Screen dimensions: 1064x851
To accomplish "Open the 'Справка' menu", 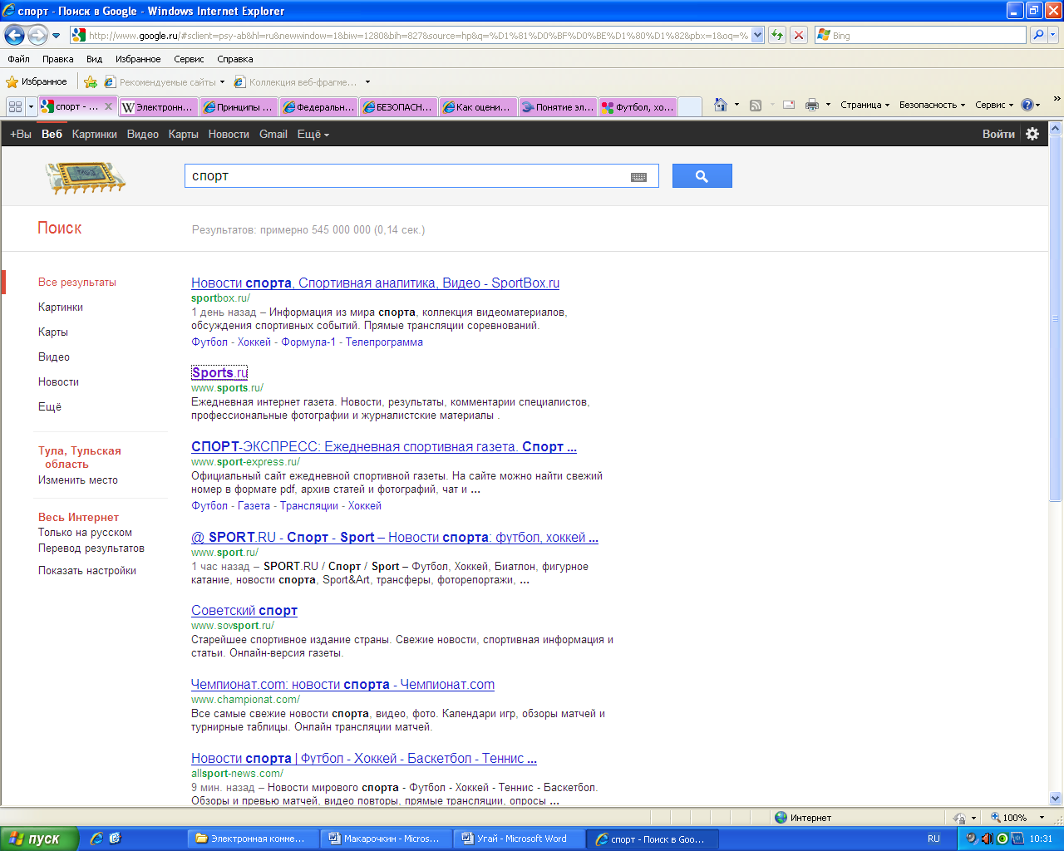I will 235,59.
